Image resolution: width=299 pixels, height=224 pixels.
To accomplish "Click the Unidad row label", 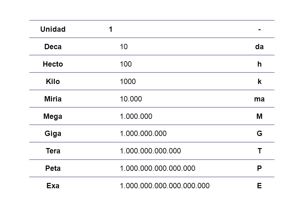I will pos(53,29).
